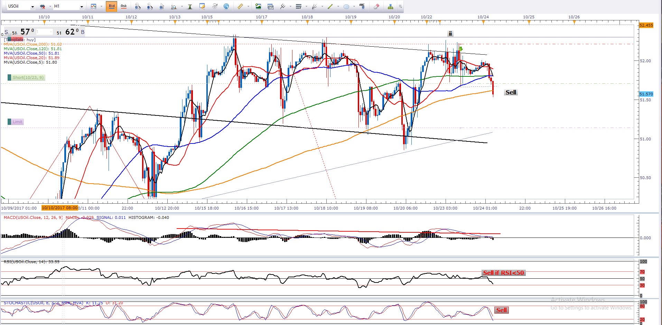This screenshot has height=325, width=662.
Task: Select the ellipse shape drawing tool
Action: tap(346, 6)
